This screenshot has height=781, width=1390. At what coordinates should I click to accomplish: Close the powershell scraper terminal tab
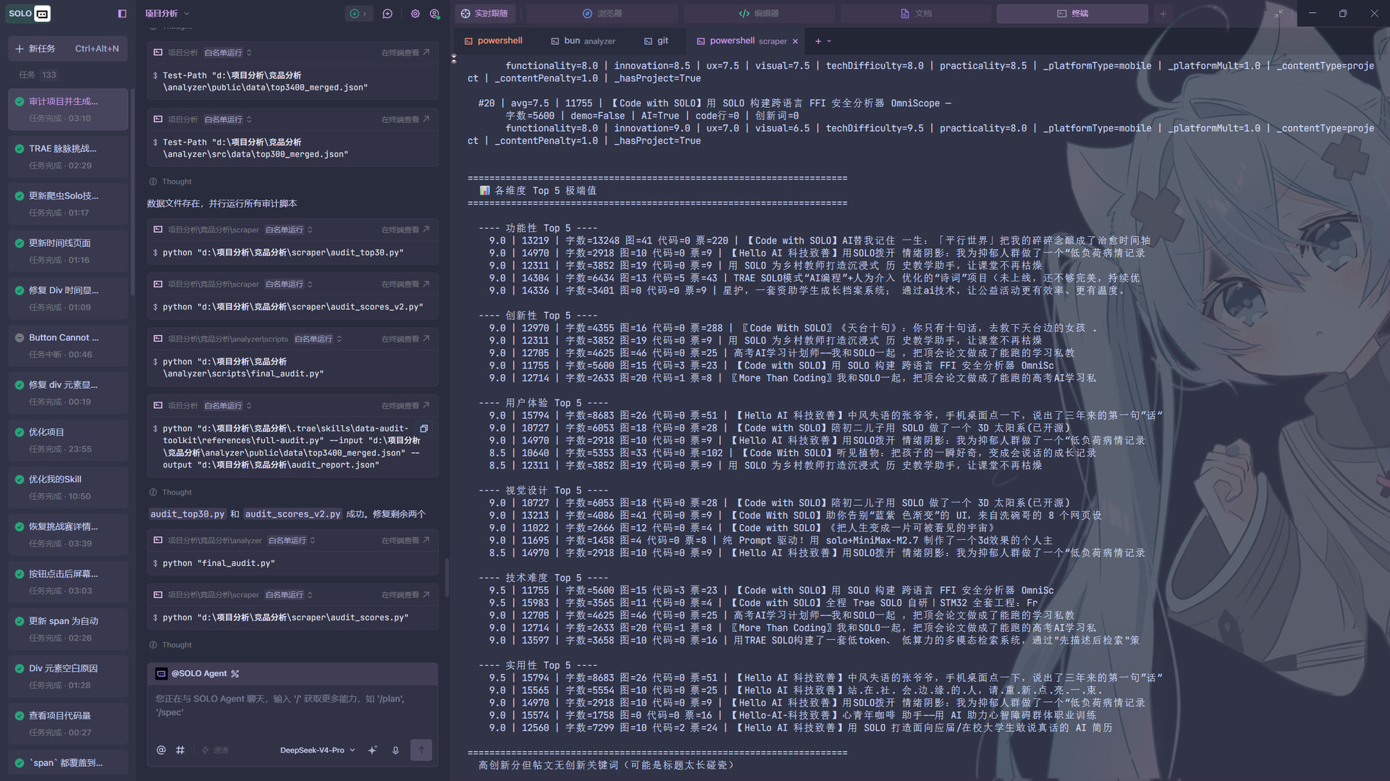[x=795, y=41]
